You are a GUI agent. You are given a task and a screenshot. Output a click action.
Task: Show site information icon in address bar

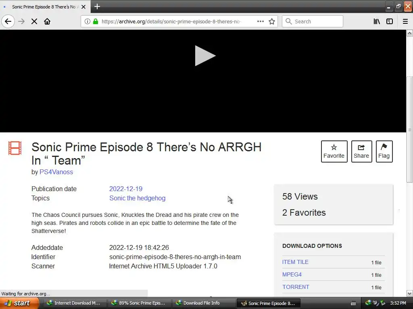click(x=88, y=21)
